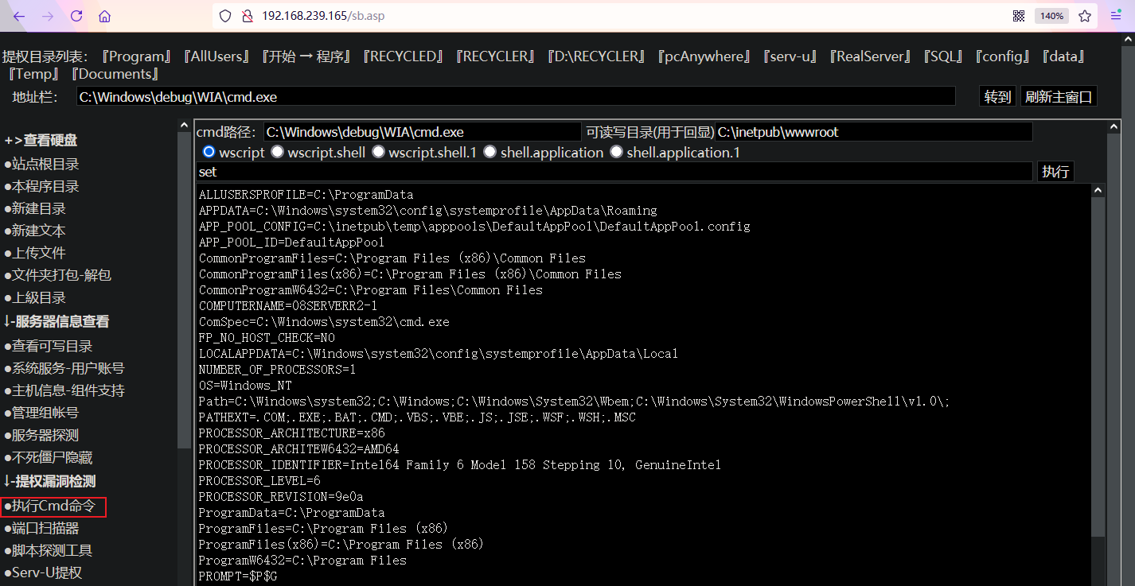Click the browser forward arrow
Image resolution: width=1135 pixels, height=586 pixels.
(48, 16)
